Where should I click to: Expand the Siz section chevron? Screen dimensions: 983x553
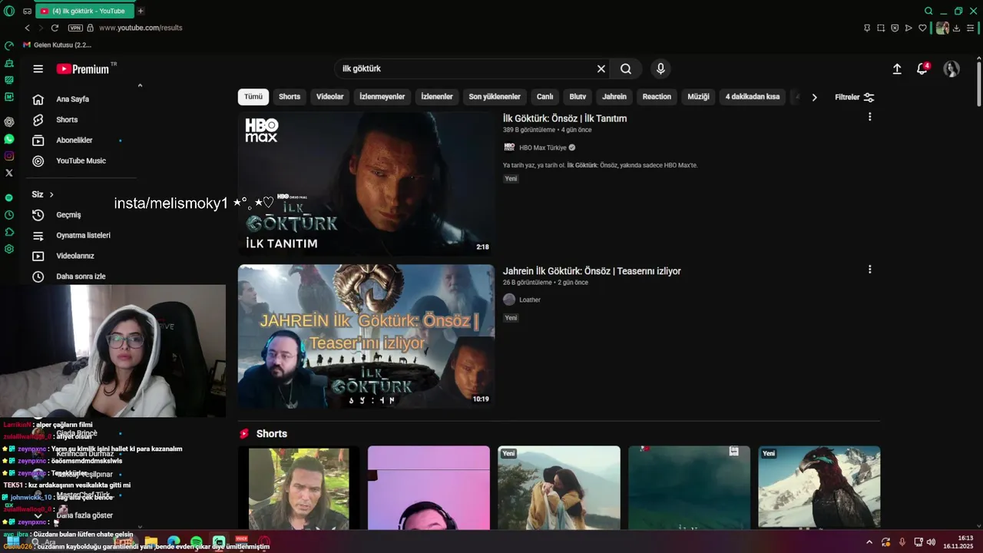[x=51, y=195]
